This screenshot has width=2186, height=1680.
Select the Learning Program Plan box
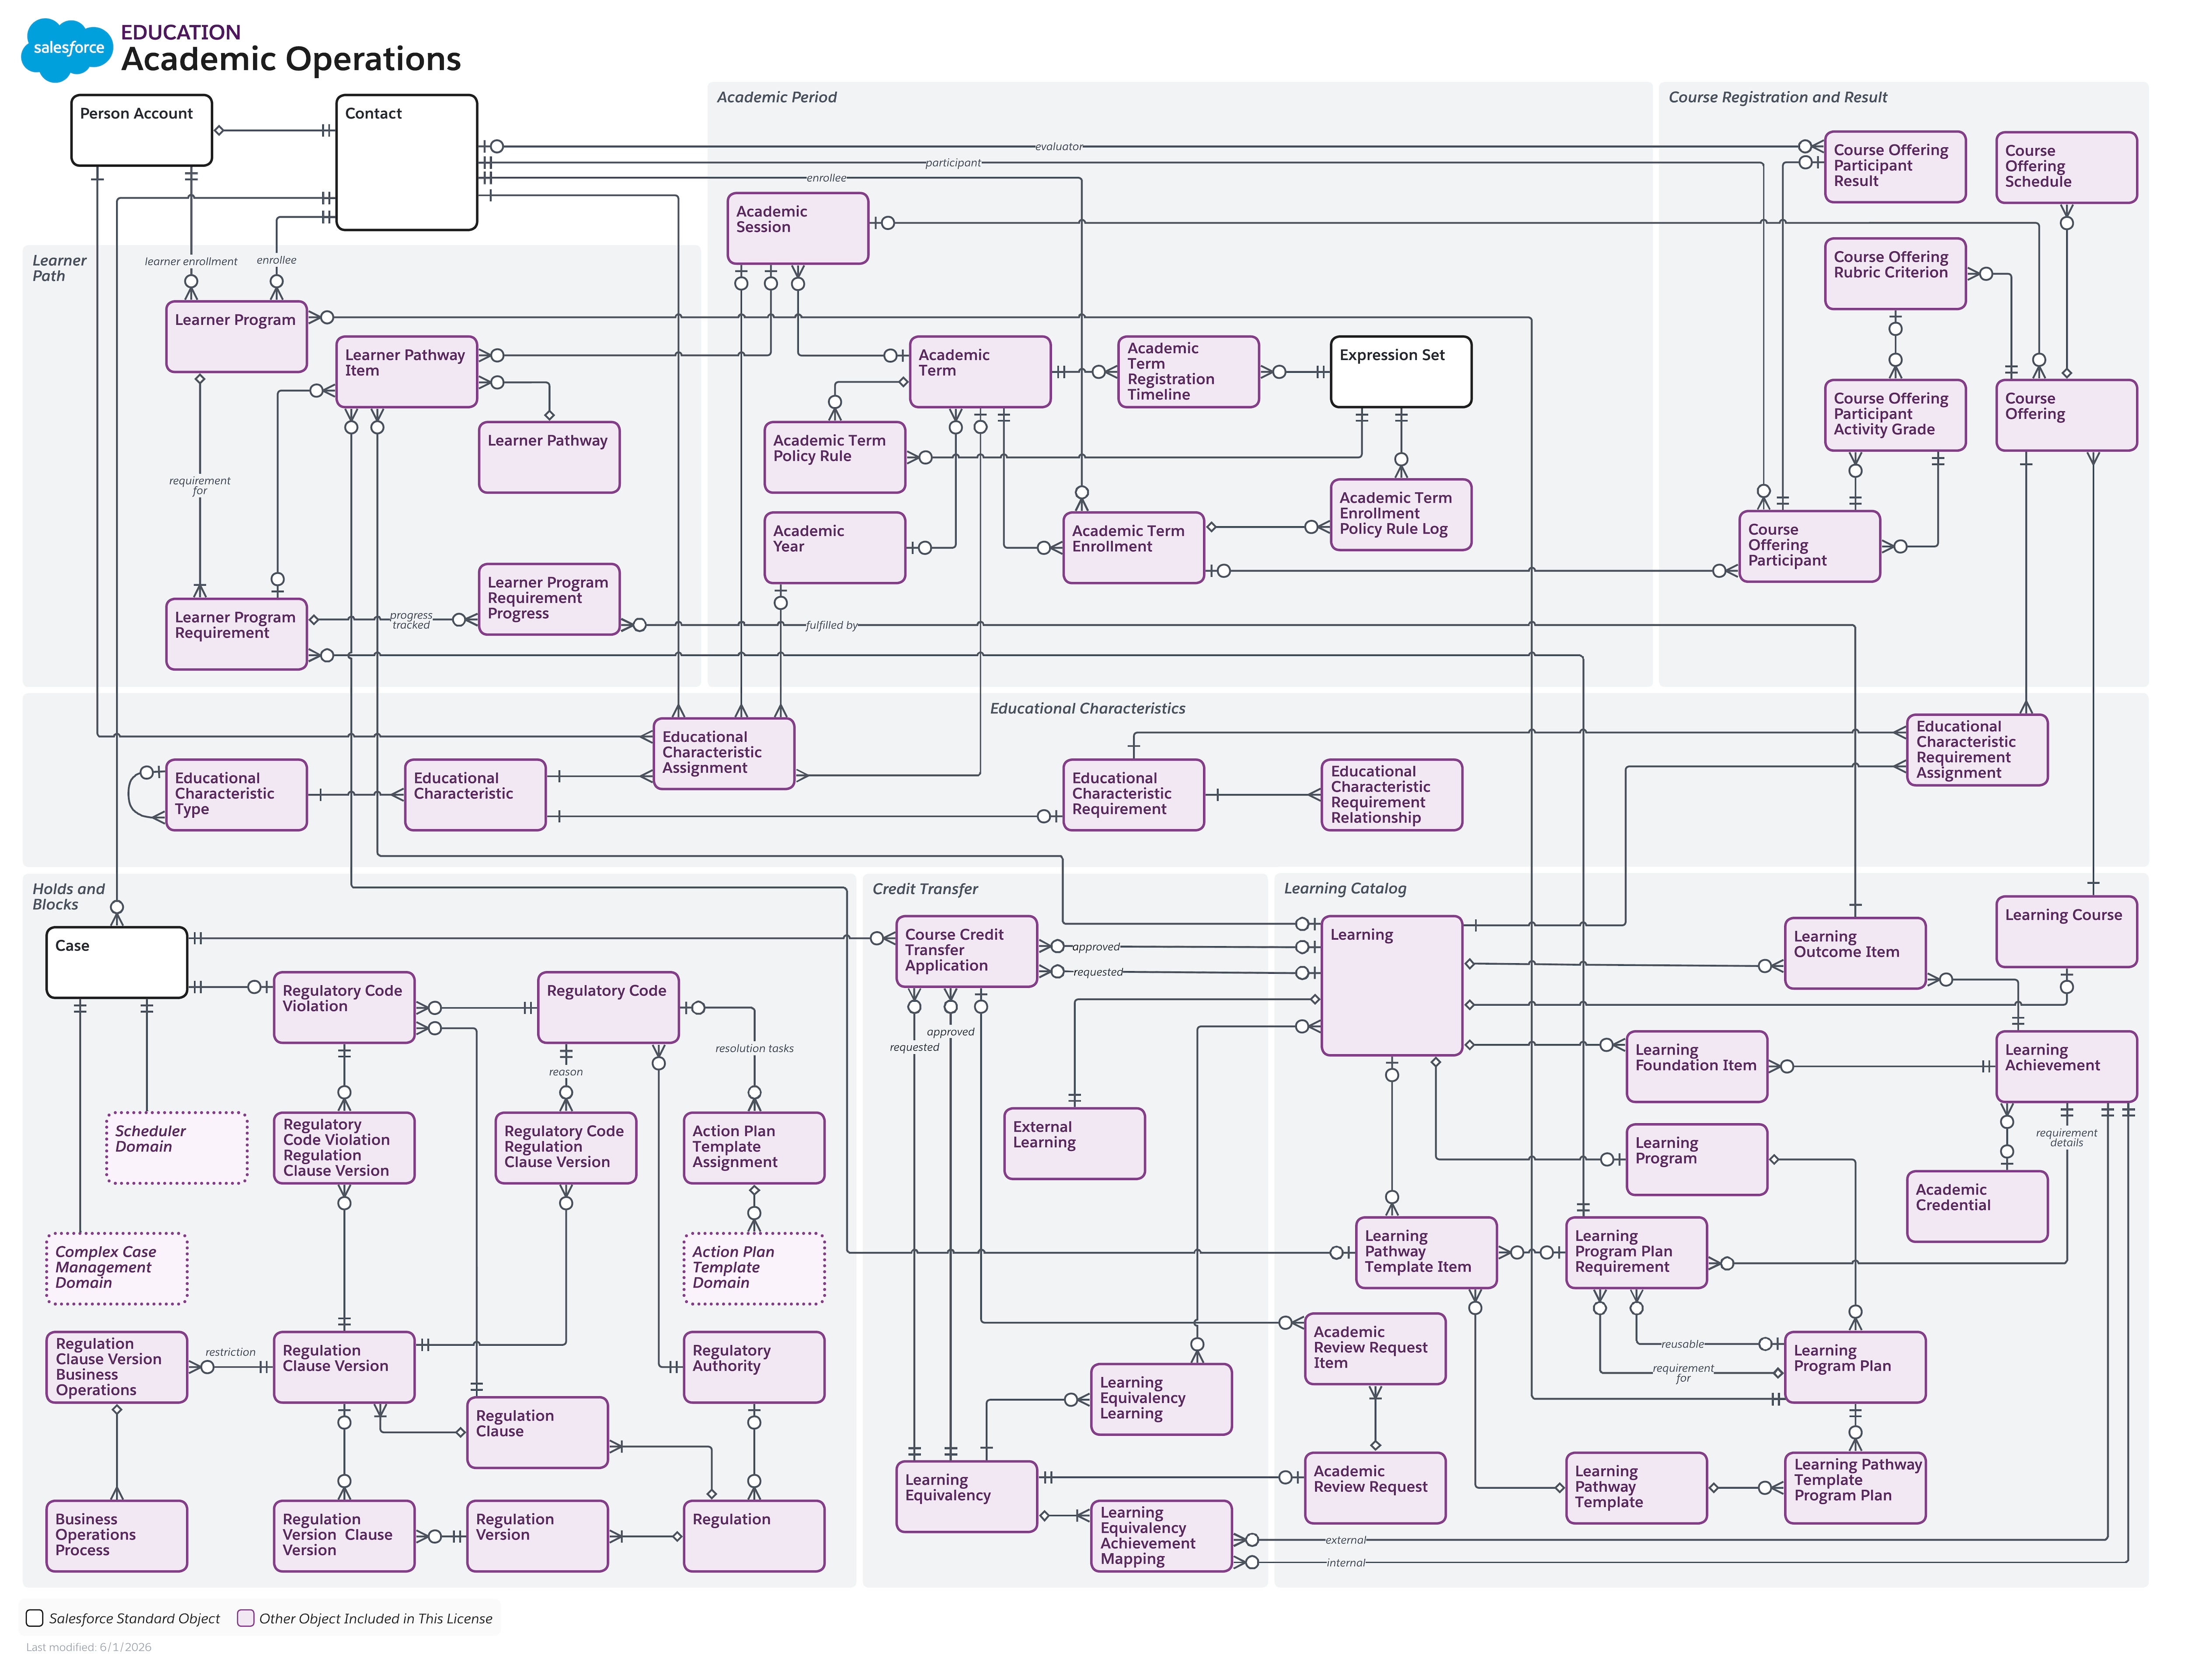point(1855,1367)
